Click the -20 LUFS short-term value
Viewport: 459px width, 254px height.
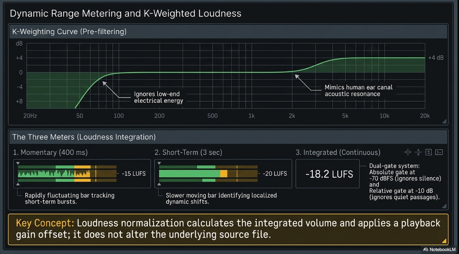pos(275,174)
